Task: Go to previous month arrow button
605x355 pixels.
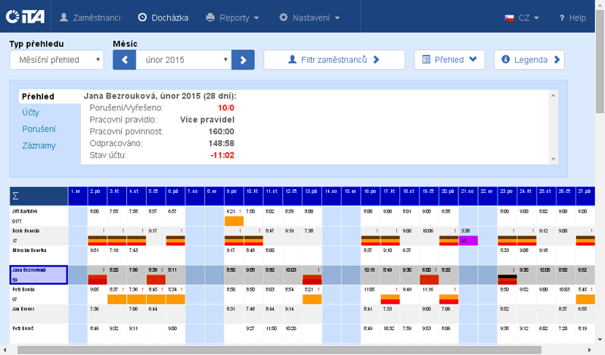Action: coord(124,59)
